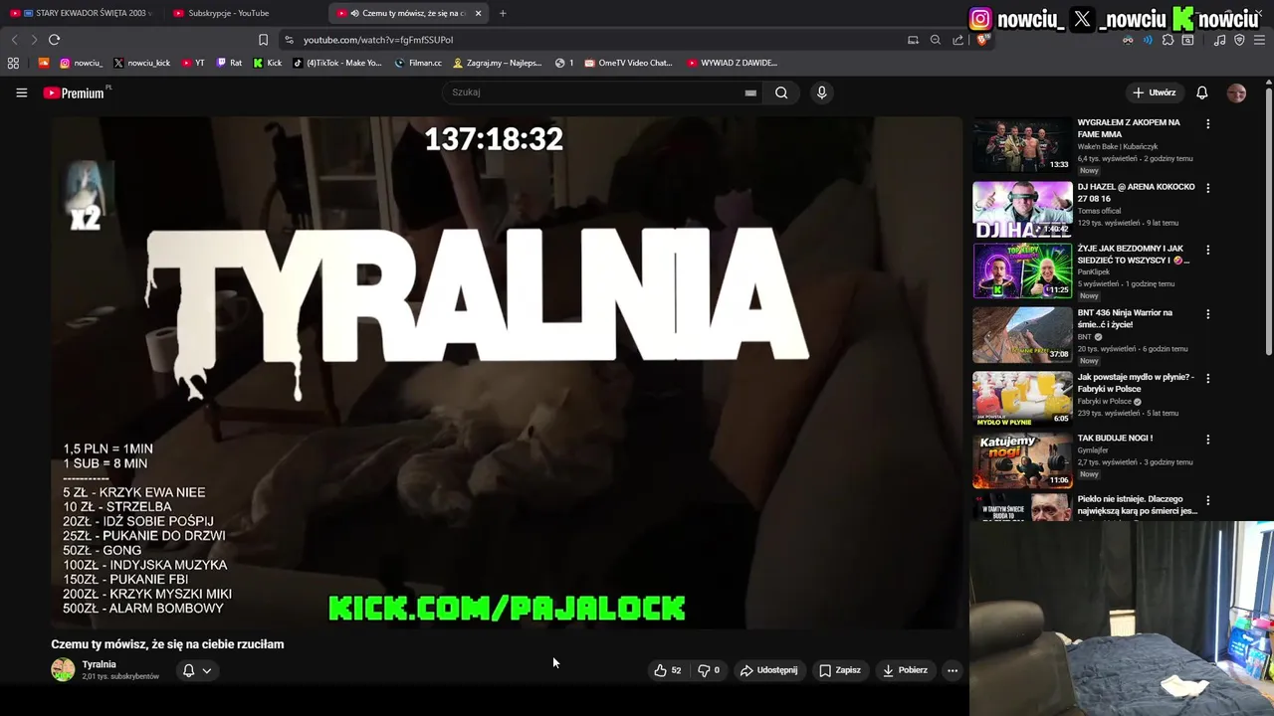1274x716 pixels.
Task: Open the SoundCloud bookmark icon
Action: tap(43, 63)
